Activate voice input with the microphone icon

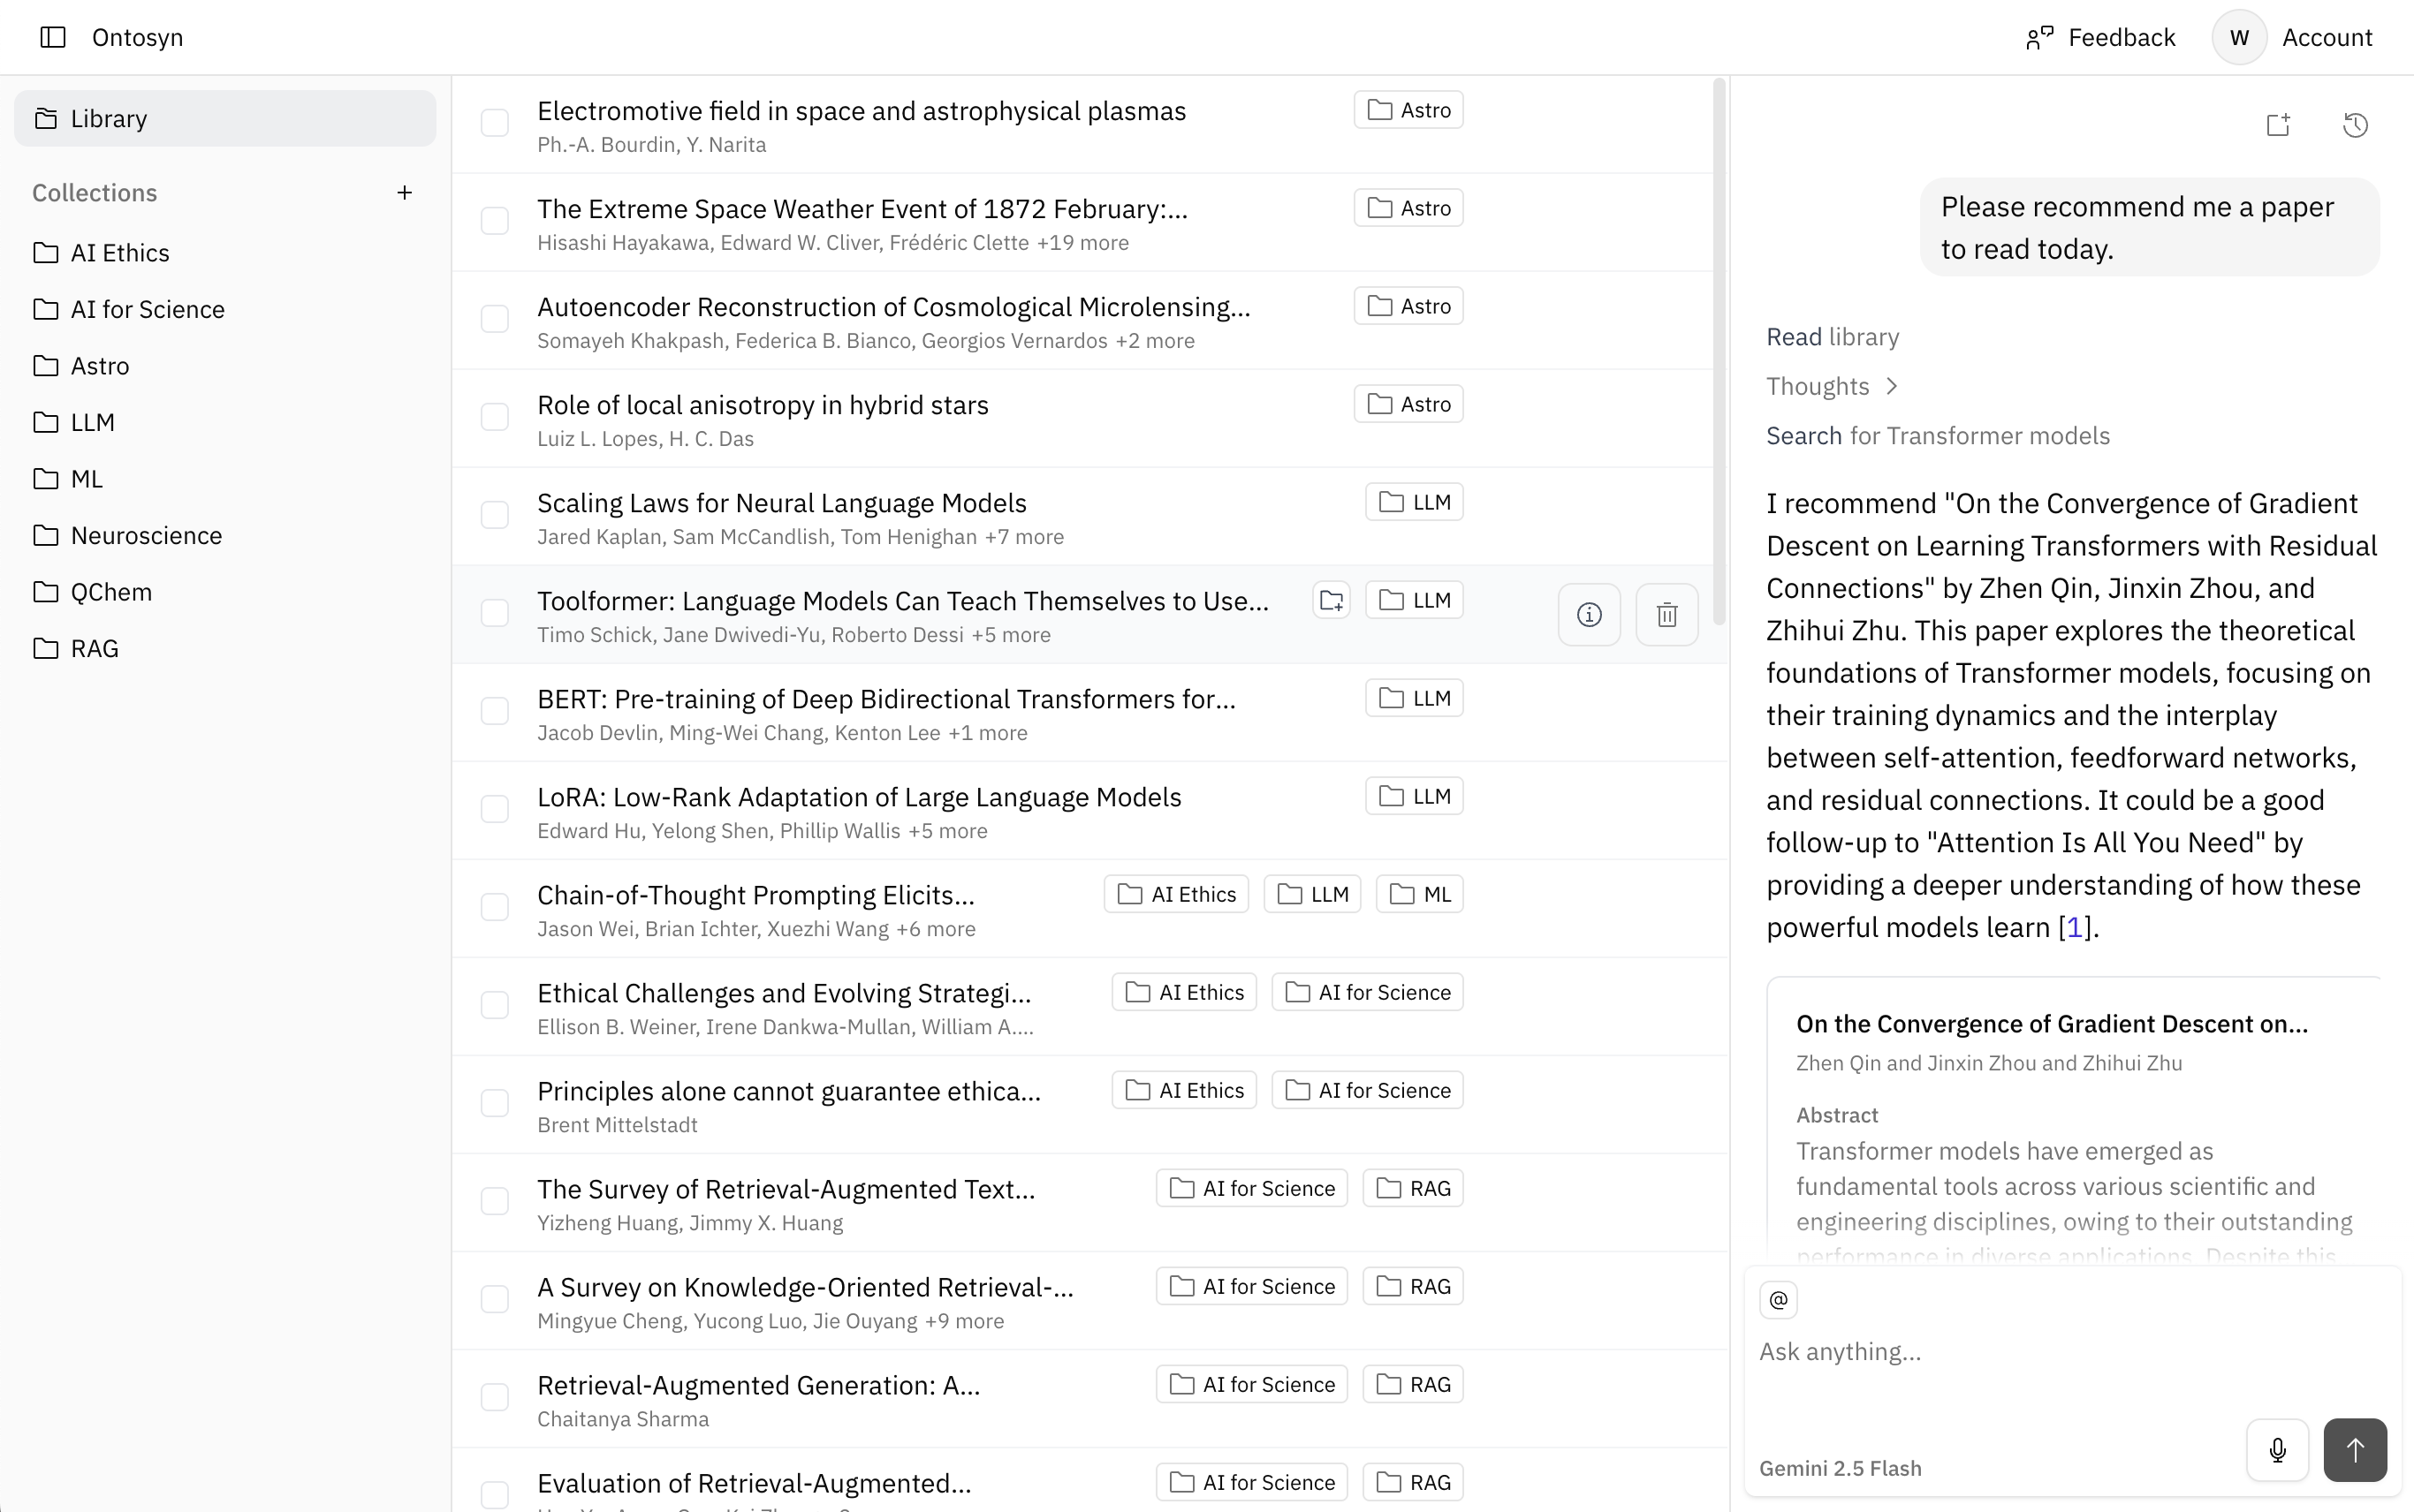coord(2275,1449)
